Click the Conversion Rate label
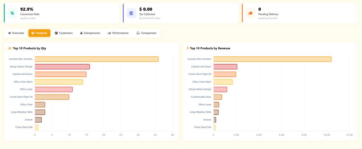This screenshot has height=149, width=362. click(30, 14)
